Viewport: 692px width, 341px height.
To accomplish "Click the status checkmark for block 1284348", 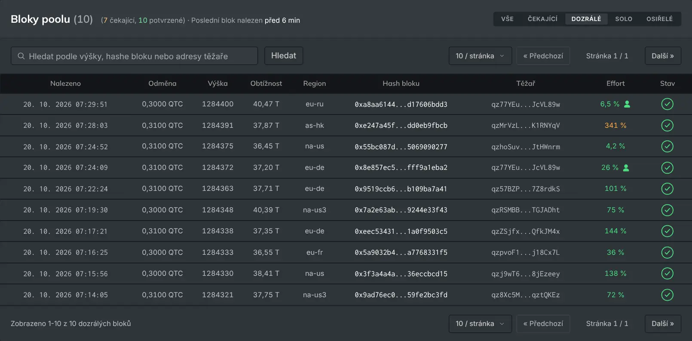I will (667, 210).
